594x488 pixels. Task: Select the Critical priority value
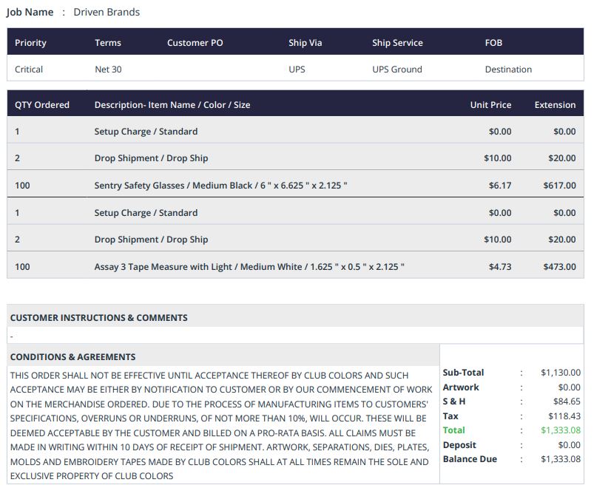[x=29, y=70]
